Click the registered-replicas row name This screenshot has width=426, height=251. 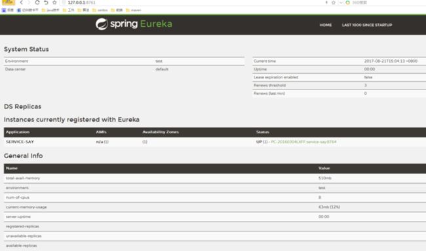pos(22,226)
